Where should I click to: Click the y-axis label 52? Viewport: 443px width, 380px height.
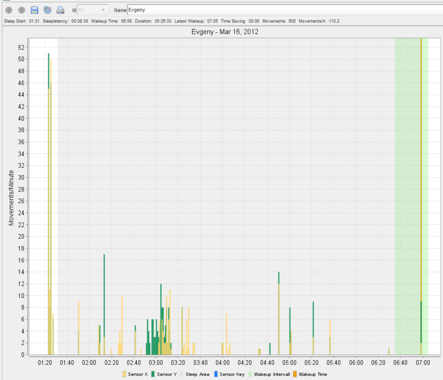pos(21,48)
